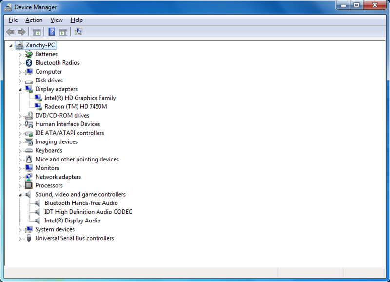
Task: Select IDT High Definition Audio CODEC
Action: pyautogui.click(x=88, y=212)
